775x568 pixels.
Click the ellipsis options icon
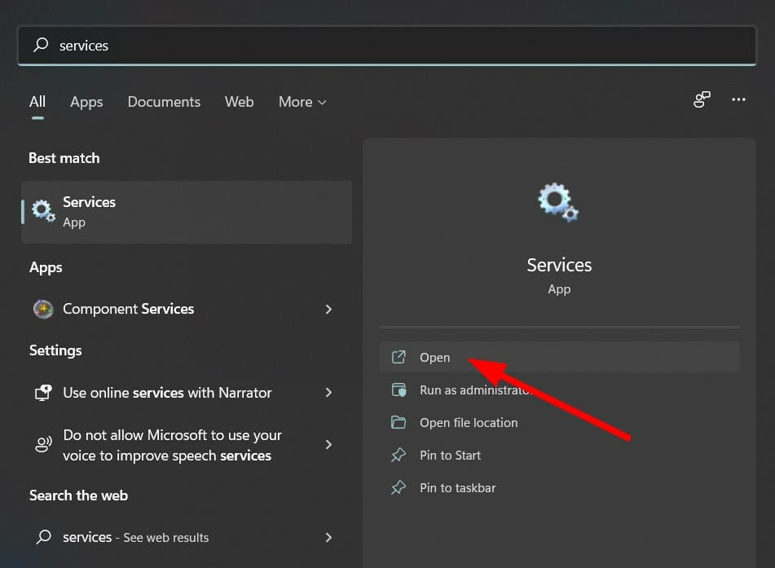point(738,99)
